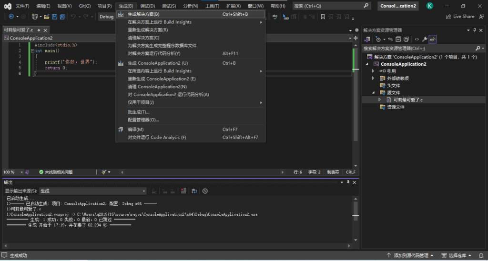The height and width of the screenshot is (261, 488).
Task: Click 添加到源代码管理 in the status bar
Action: pos(411,256)
